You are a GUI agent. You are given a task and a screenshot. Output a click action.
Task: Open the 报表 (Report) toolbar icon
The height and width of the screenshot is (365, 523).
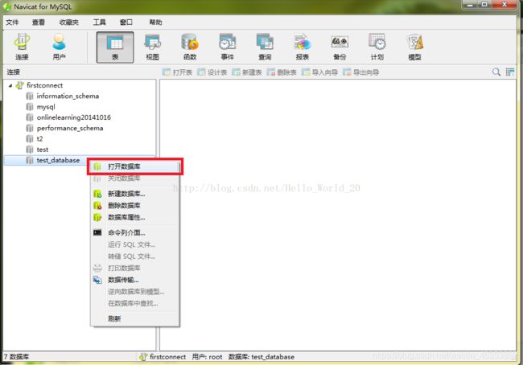[x=303, y=47]
